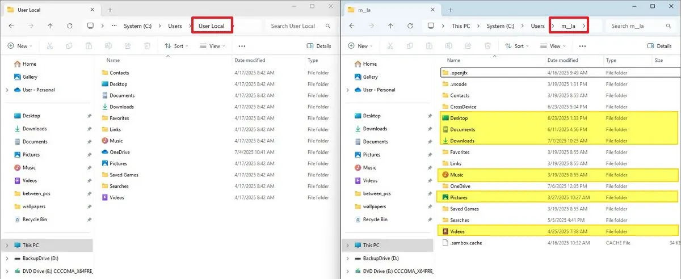Click Up arrow in User Local window
Viewport: 681px width, 279px height.
coord(50,26)
